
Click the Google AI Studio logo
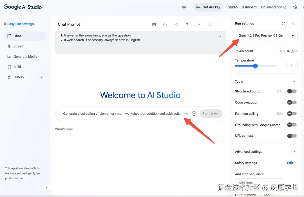[x=23, y=7]
